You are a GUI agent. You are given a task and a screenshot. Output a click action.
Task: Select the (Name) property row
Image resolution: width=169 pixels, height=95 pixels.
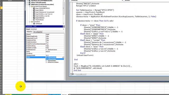coord(45,34)
